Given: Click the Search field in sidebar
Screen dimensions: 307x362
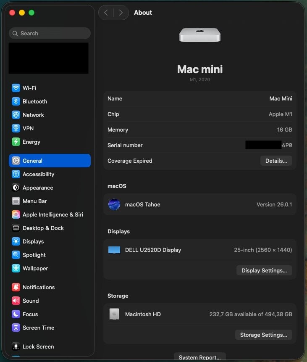Looking at the screenshot, I should coord(50,33).
